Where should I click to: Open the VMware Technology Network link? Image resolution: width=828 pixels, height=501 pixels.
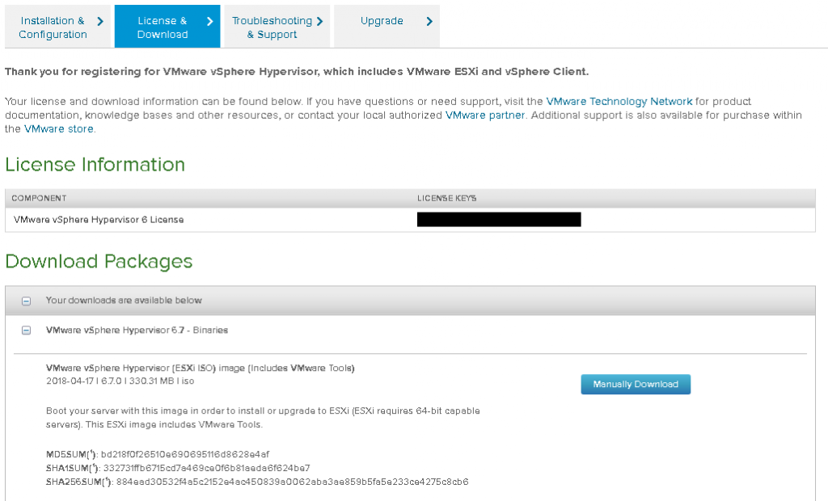pyautogui.click(x=619, y=101)
